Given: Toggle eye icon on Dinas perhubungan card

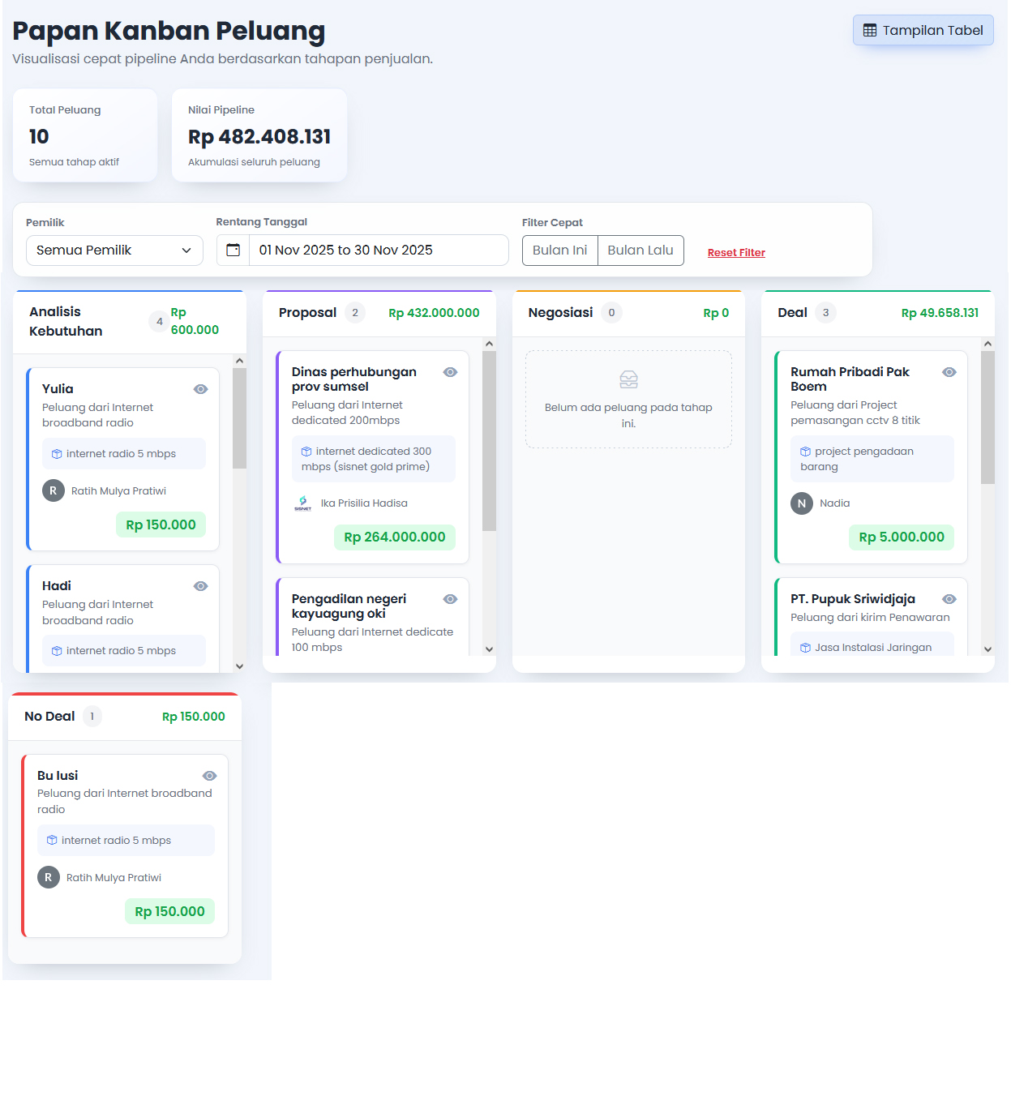Looking at the screenshot, I should (x=450, y=372).
